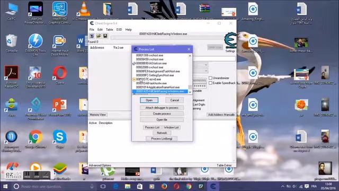Open File Explorer from taskbar
The image size is (339, 191).
128,186
